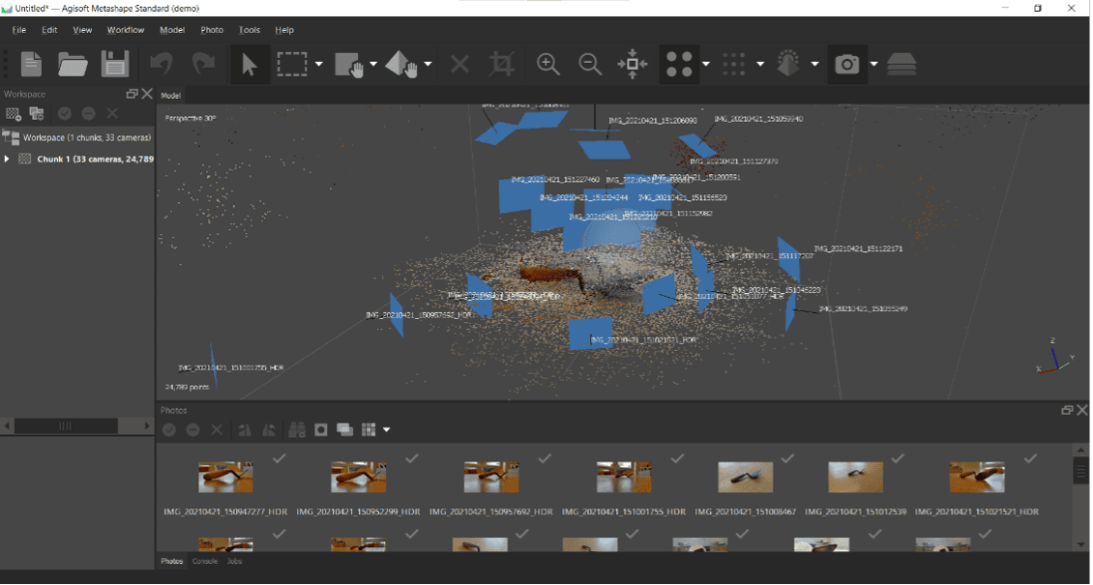Screen dimensions: 1093x585
Task: Open the Photos pane view mode dropdown
Action: tap(387, 429)
